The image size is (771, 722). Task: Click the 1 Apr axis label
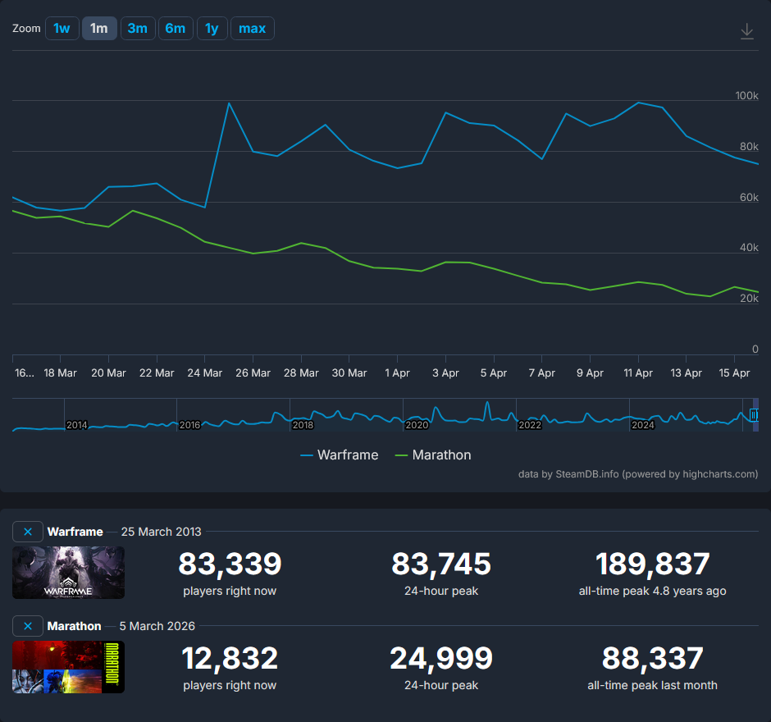coord(397,372)
